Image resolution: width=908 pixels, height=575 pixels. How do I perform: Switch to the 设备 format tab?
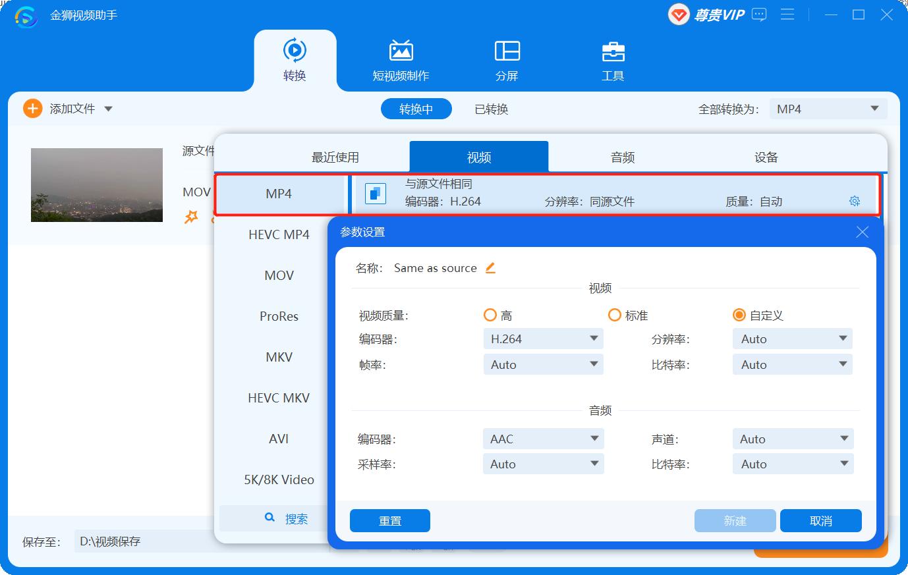pyautogui.click(x=766, y=157)
